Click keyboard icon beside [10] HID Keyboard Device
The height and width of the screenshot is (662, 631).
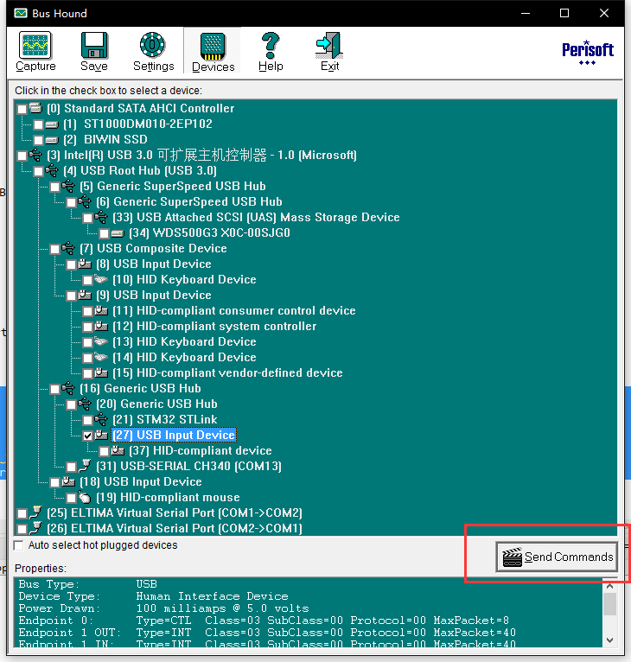101,279
